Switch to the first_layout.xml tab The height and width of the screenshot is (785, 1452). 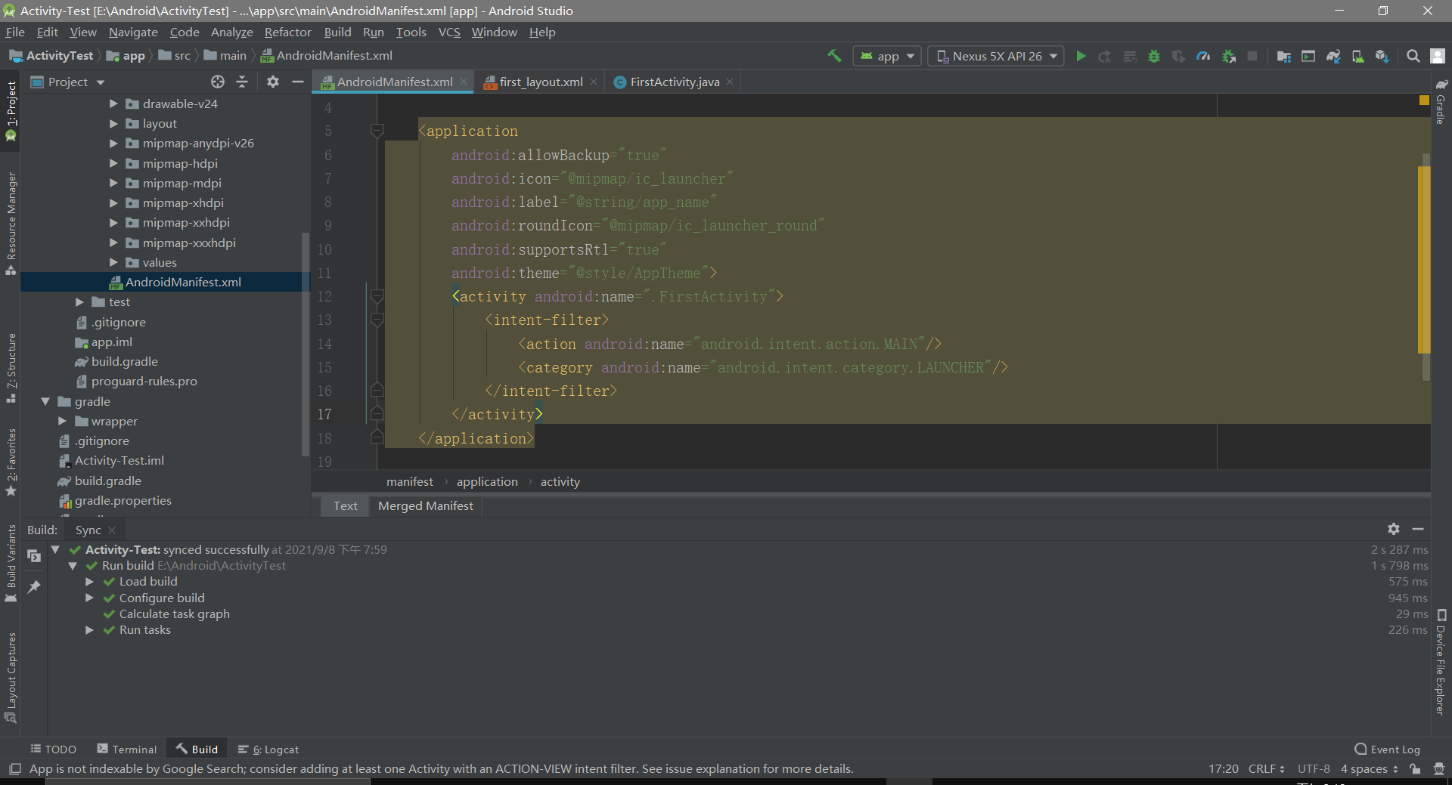(541, 82)
